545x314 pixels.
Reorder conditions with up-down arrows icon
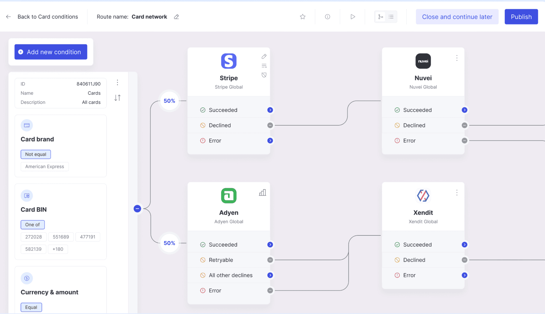117,98
